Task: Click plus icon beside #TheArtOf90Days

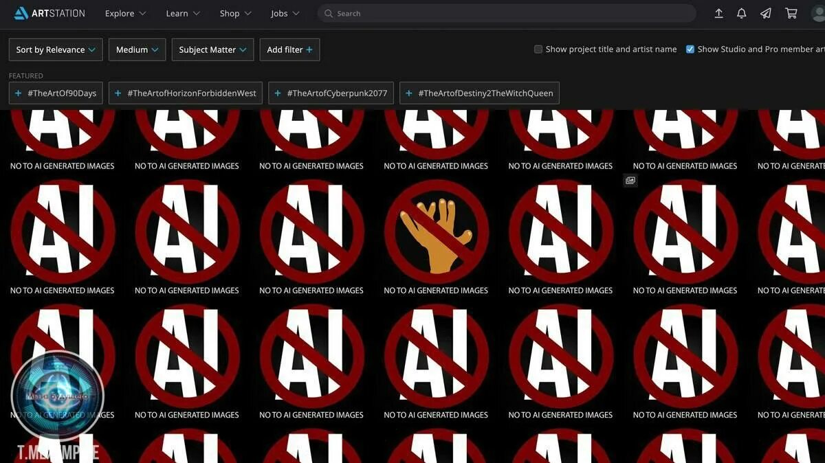Action: point(19,93)
